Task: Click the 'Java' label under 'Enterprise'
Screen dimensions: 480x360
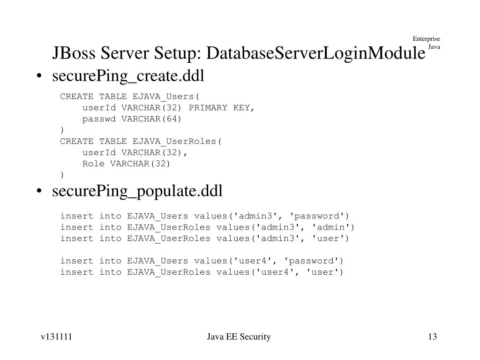Action: click(434, 47)
